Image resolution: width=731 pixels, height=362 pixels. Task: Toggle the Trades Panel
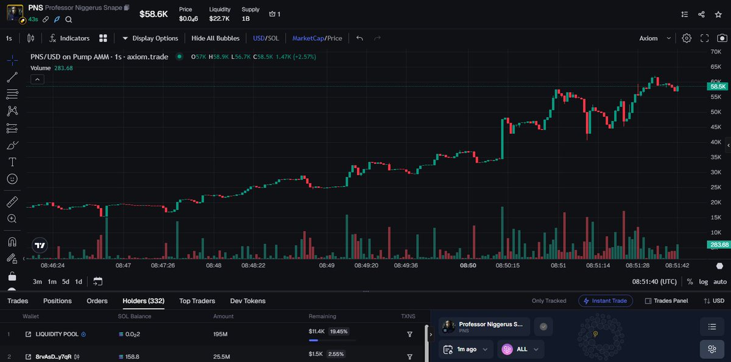pyautogui.click(x=666, y=301)
